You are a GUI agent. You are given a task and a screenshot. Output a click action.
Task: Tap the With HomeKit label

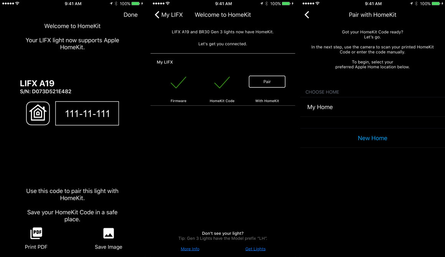267,101
